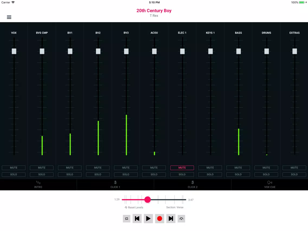Click the song position slider knob
The height and width of the screenshot is (231, 308).
(147, 200)
